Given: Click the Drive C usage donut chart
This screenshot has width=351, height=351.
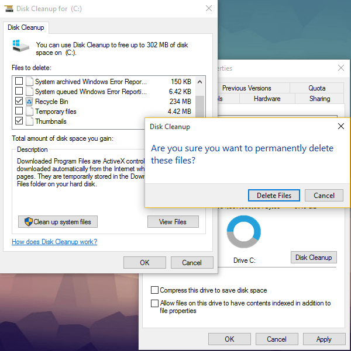Looking at the screenshot, I should click(x=243, y=232).
